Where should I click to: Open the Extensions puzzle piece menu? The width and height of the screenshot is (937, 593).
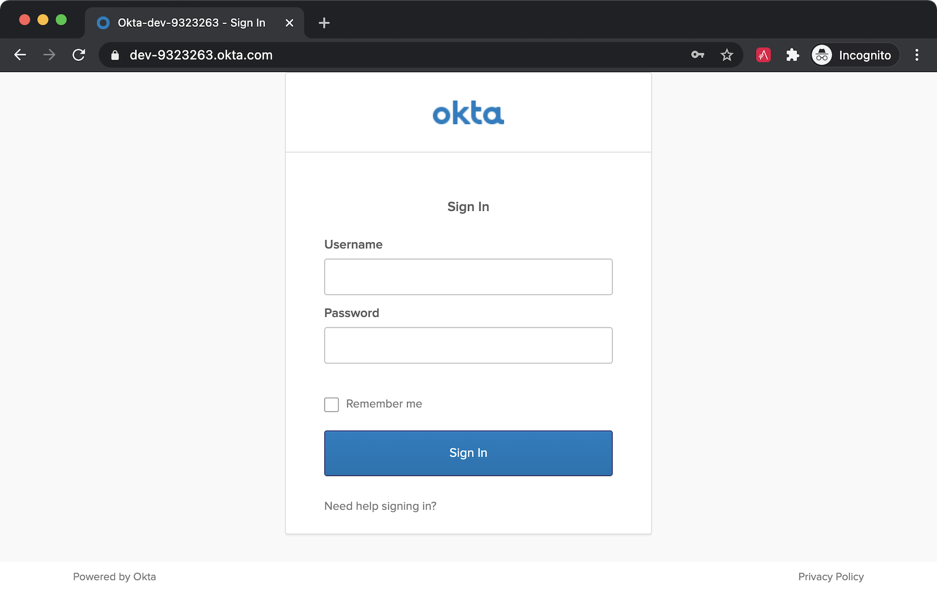(792, 55)
